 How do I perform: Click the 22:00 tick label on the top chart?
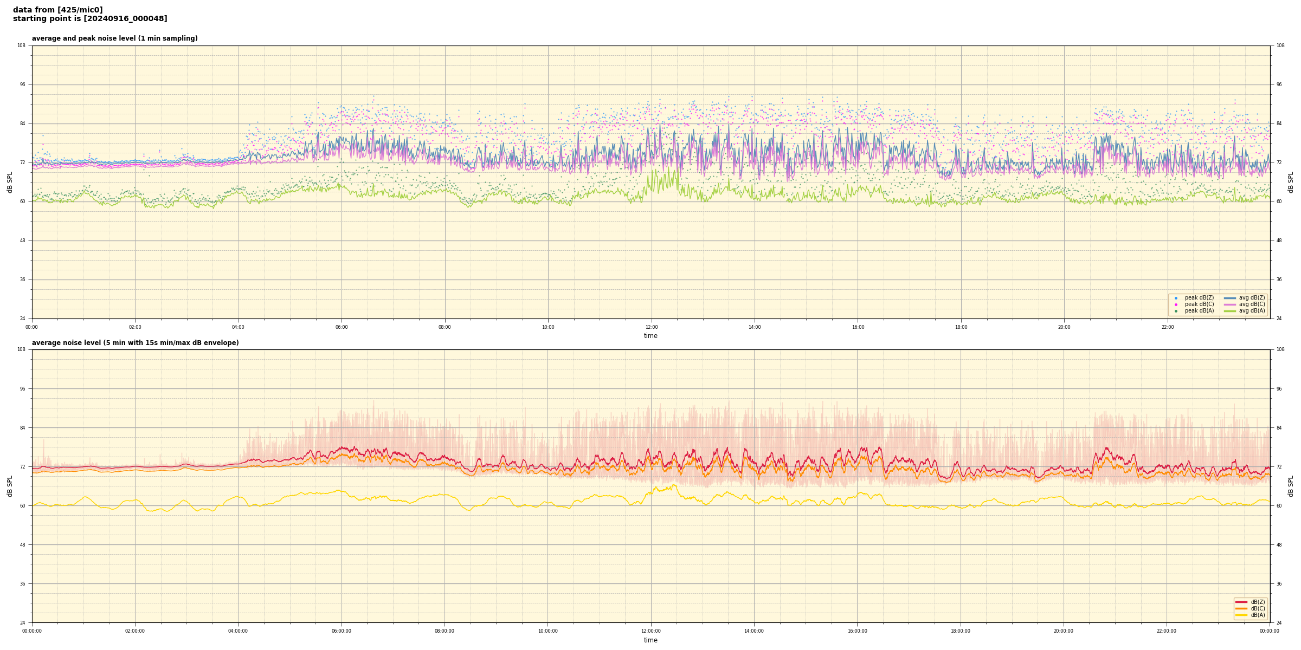[1167, 327]
